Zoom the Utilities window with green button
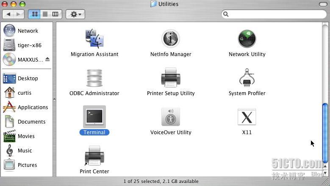 (22, 4)
